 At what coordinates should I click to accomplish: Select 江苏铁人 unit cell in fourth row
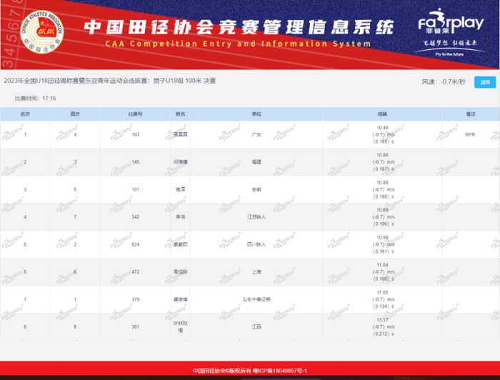pos(256,216)
